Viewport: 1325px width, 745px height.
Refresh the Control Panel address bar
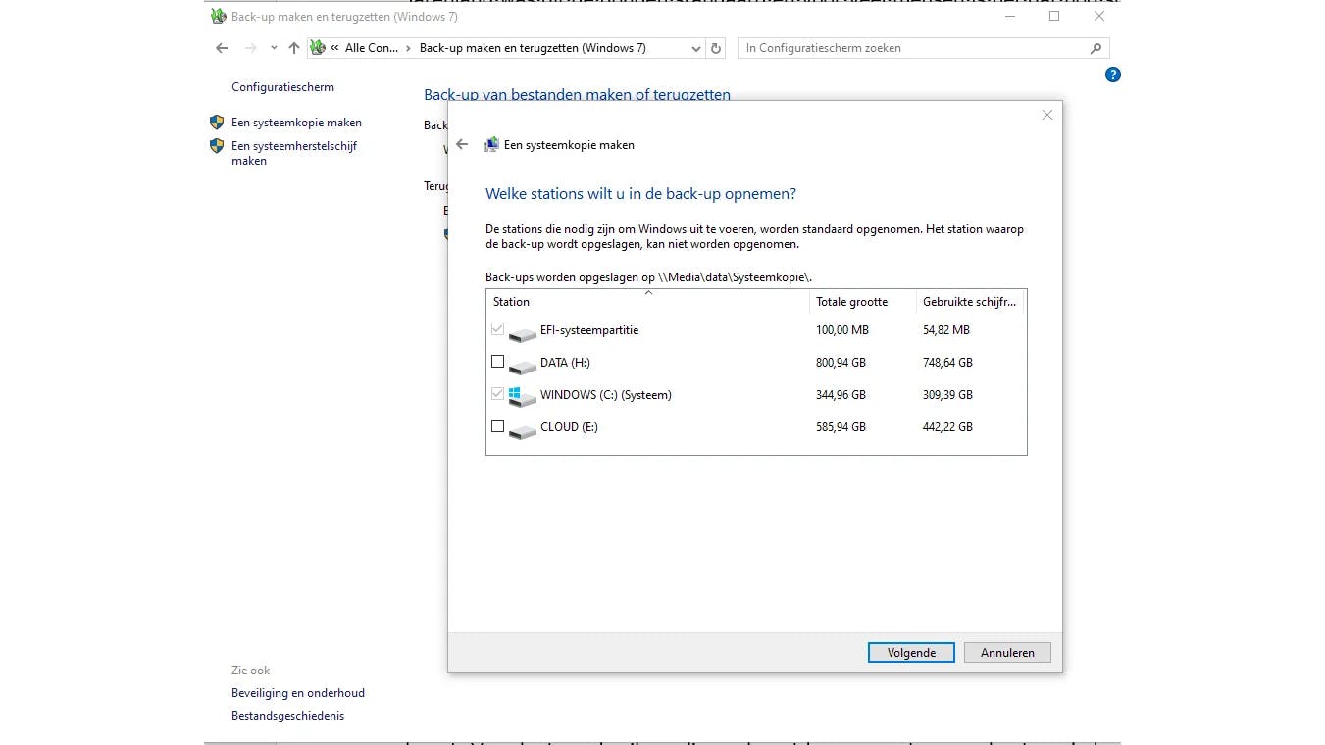pos(716,48)
